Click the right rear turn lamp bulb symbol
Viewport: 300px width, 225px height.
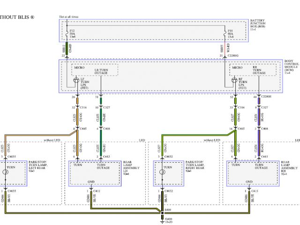(x=162, y=173)
